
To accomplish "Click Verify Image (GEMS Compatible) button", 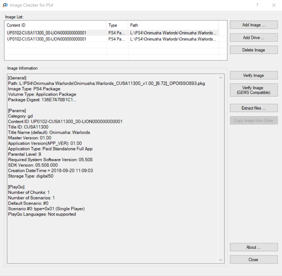I will [254, 90].
